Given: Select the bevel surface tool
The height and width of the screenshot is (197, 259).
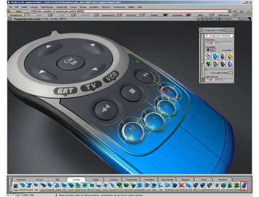Looking at the screenshot, I should click(x=71, y=186).
